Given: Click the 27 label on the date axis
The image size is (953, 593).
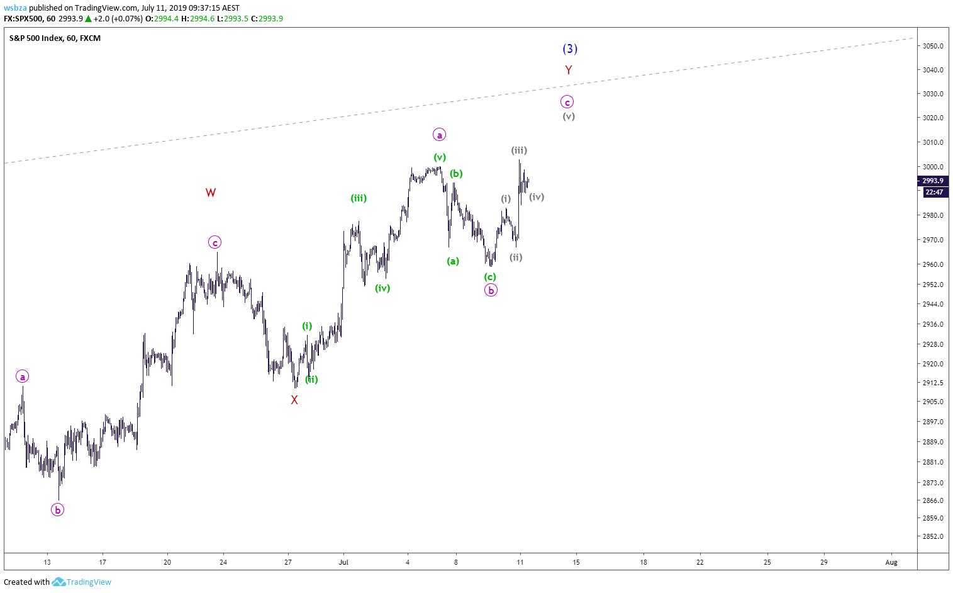Looking at the screenshot, I should pyautogui.click(x=288, y=562).
